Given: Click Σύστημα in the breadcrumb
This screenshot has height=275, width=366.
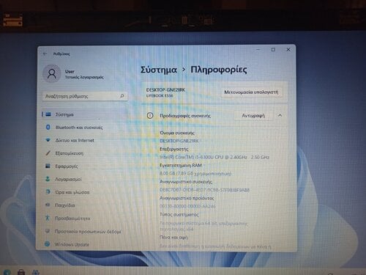Looking at the screenshot, I should pos(159,70).
